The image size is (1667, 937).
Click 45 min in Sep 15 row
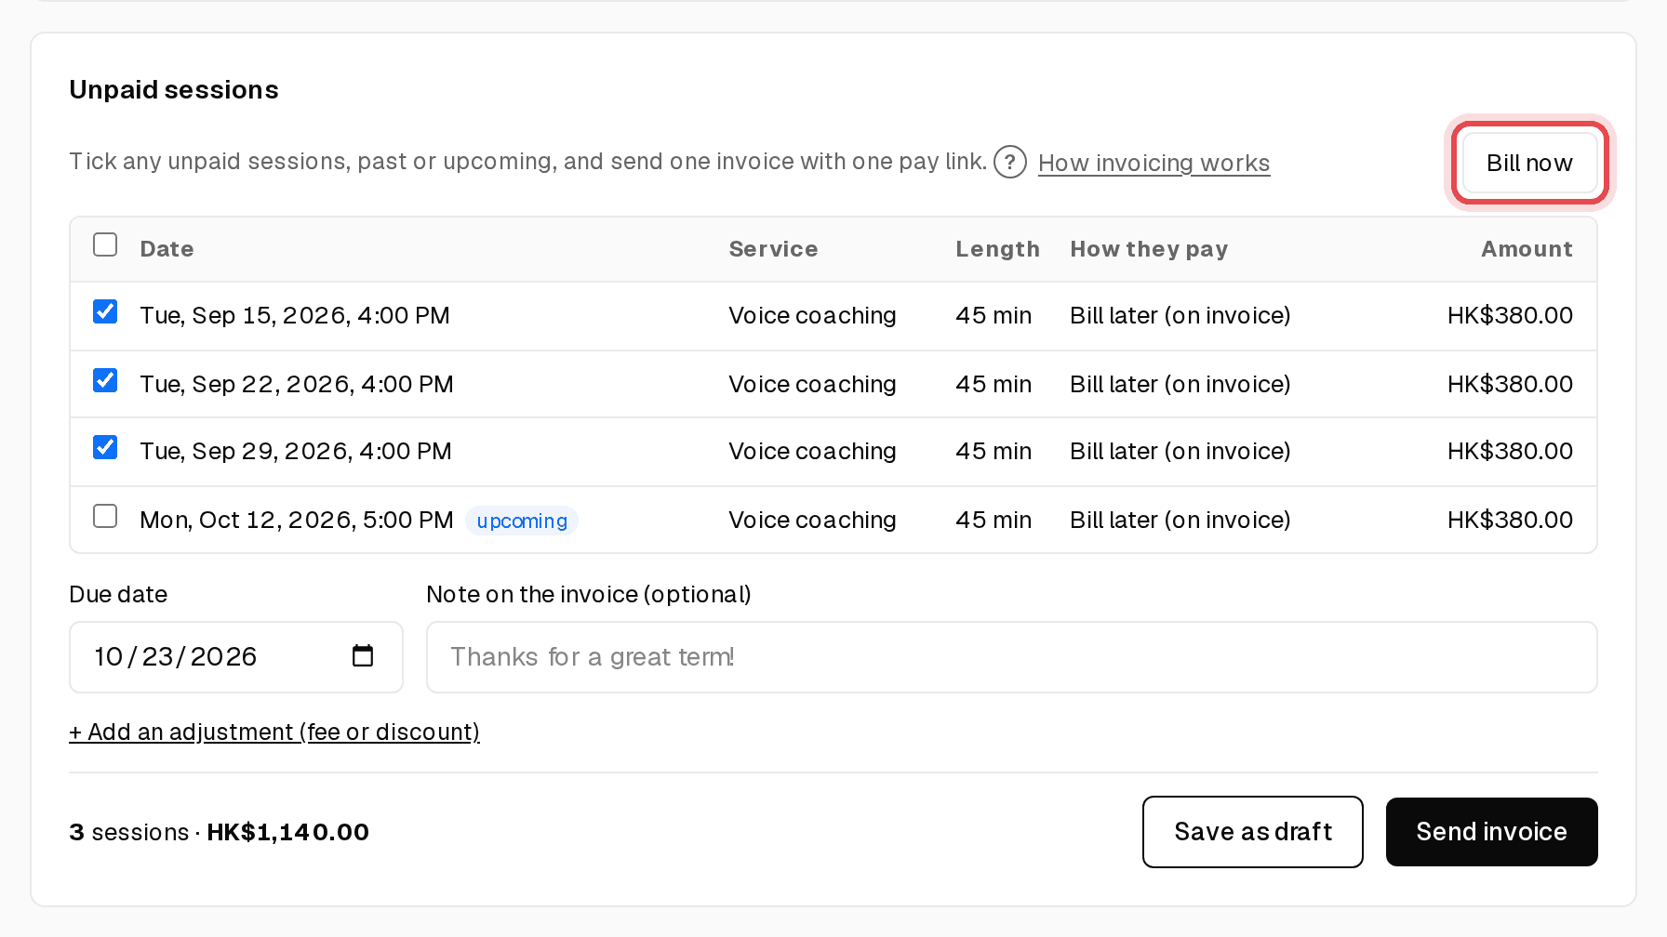[994, 315]
